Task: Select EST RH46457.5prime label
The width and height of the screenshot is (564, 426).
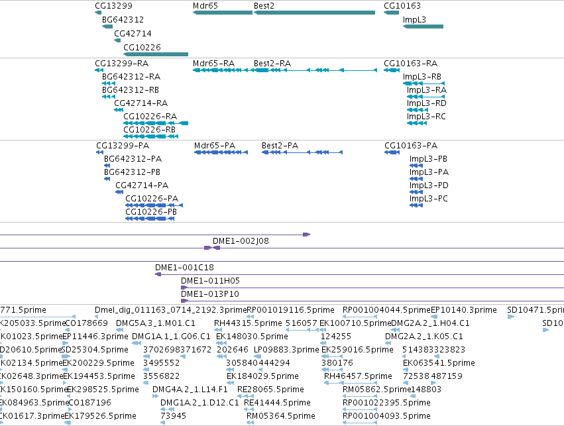Action: (x=358, y=377)
